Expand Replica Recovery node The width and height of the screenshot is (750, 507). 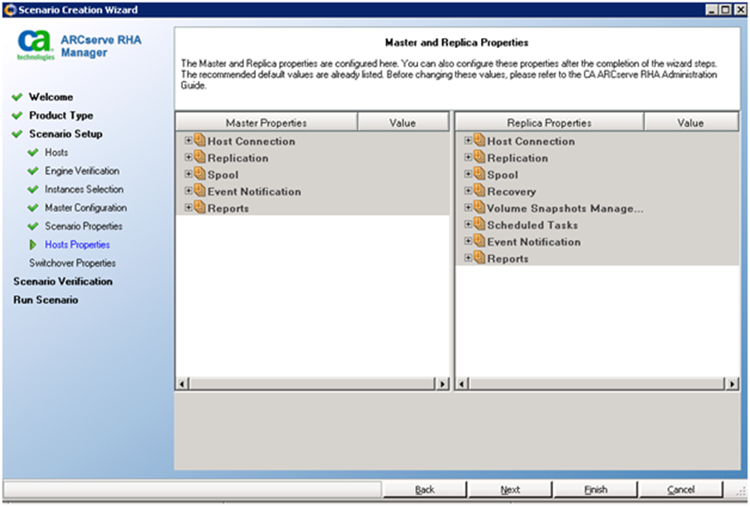(x=469, y=191)
